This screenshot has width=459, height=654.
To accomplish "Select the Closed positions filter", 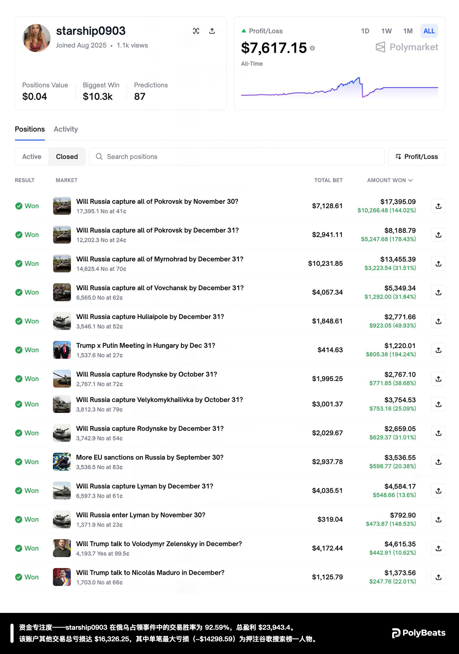I will (67, 157).
